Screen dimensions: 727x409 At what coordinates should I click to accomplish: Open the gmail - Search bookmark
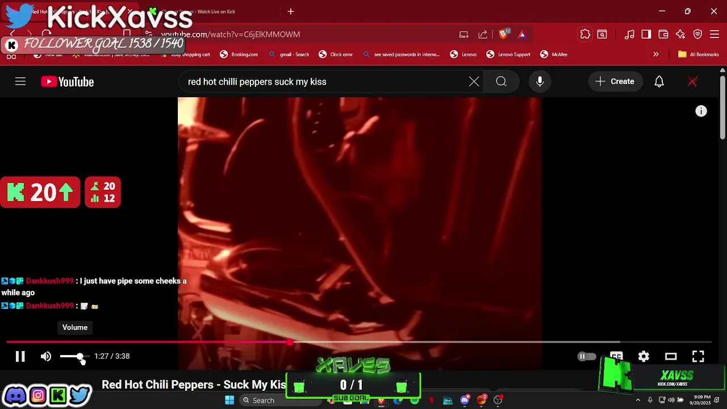click(x=289, y=55)
